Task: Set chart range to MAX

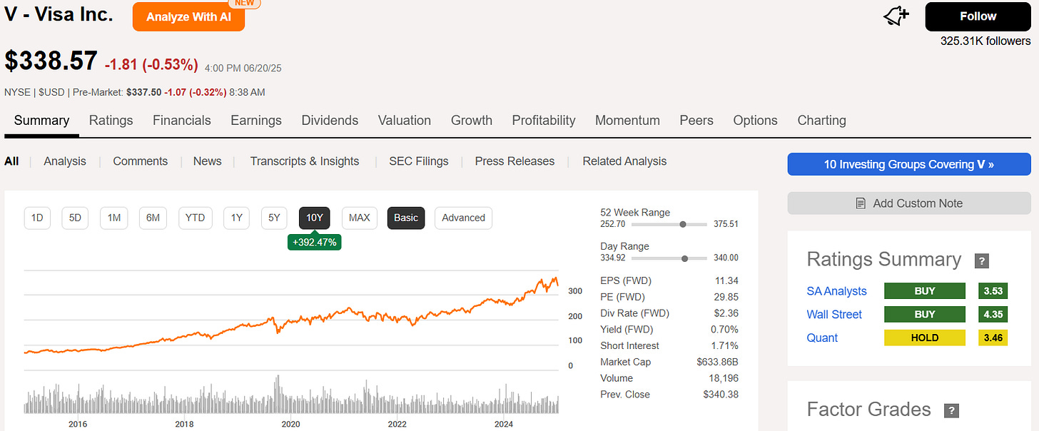Action: pyautogui.click(x=359, y=218)
